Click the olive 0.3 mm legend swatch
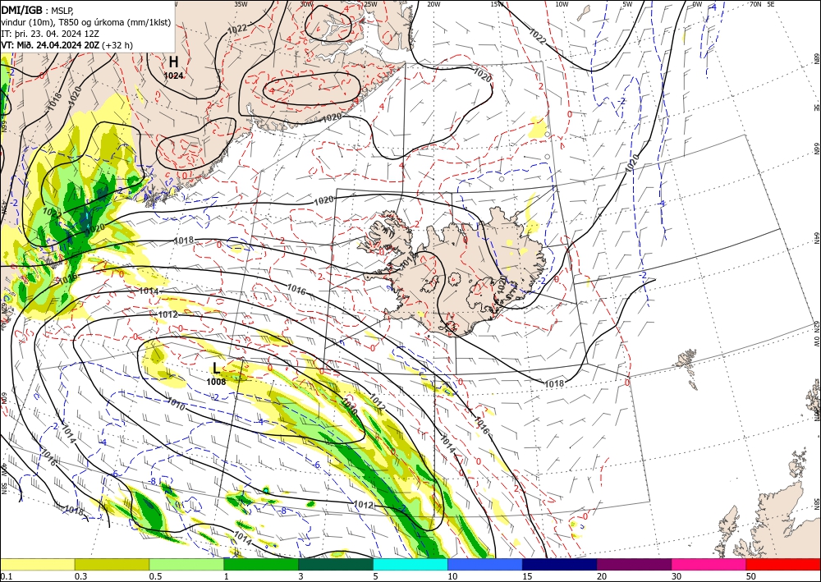The width and height of the screenshot is (821, 582). tap(112, 564)
